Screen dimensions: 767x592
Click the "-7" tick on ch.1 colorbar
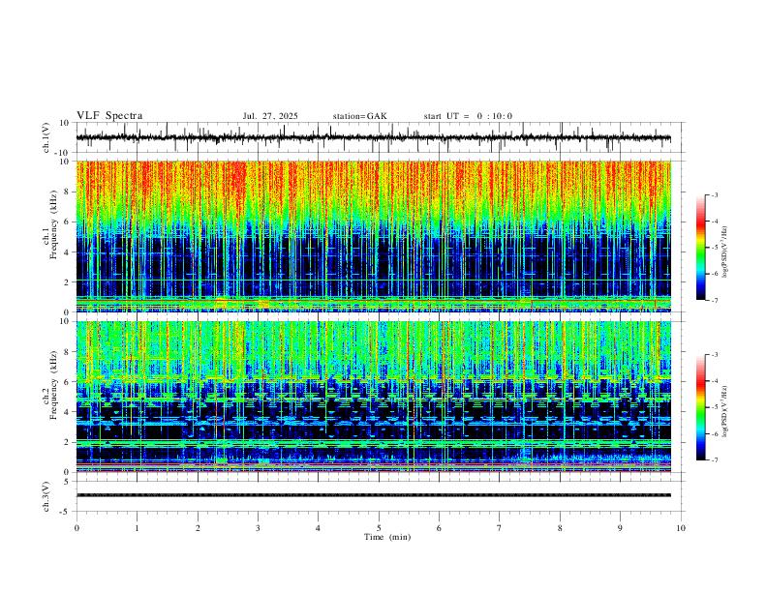point(715,300)
